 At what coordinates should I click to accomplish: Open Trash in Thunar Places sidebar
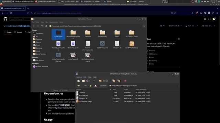click(x=36, y=45)
